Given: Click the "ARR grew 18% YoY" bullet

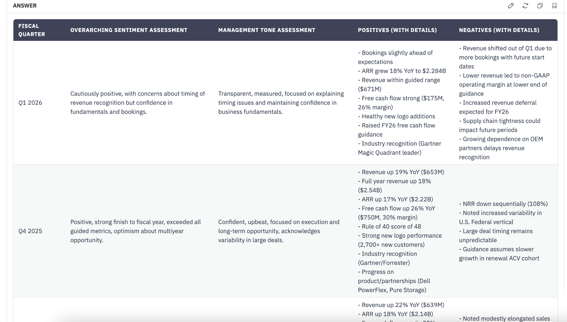Looking at the screenshot, I should tap(402, 71).
